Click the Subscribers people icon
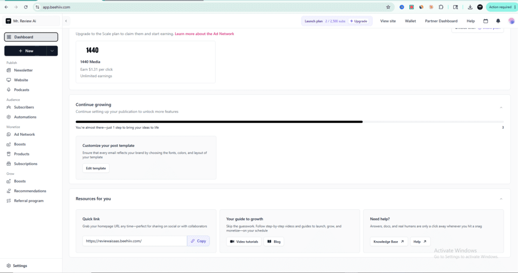The image size is (518, 273). pos(9,107)
